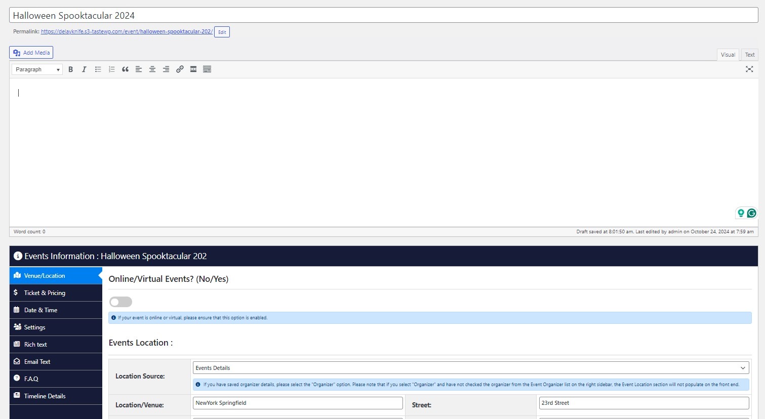The image size is (765, 419).
Task: Insert Read More tag
Action: pos(193,69)
